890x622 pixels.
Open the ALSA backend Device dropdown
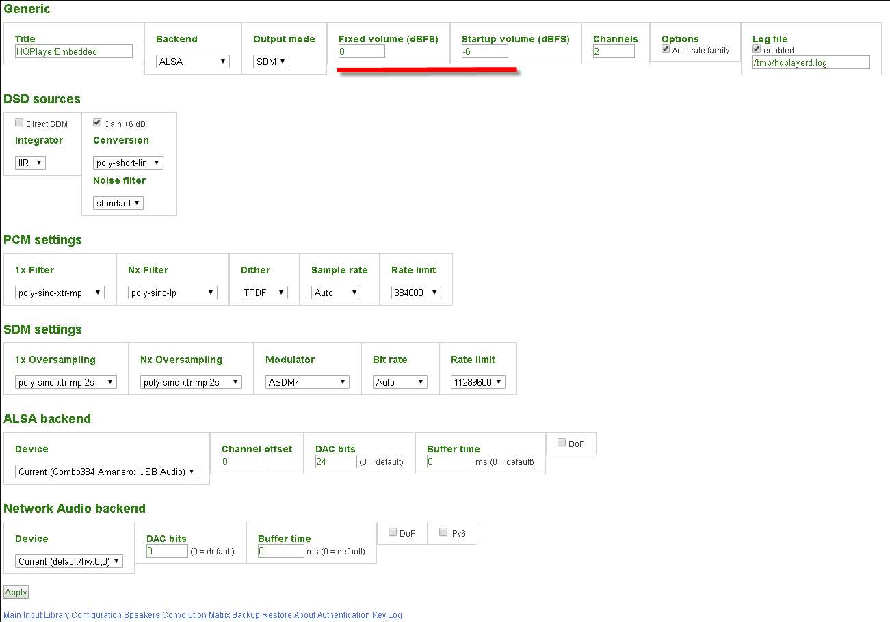coord(107,472)
